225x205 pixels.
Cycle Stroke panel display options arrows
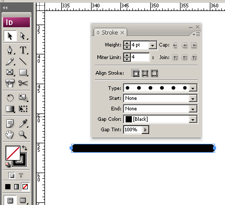point(98,32)
